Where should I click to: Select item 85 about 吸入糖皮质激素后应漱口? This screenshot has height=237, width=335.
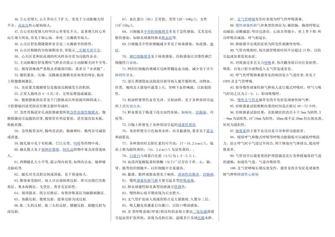[161, 205]
